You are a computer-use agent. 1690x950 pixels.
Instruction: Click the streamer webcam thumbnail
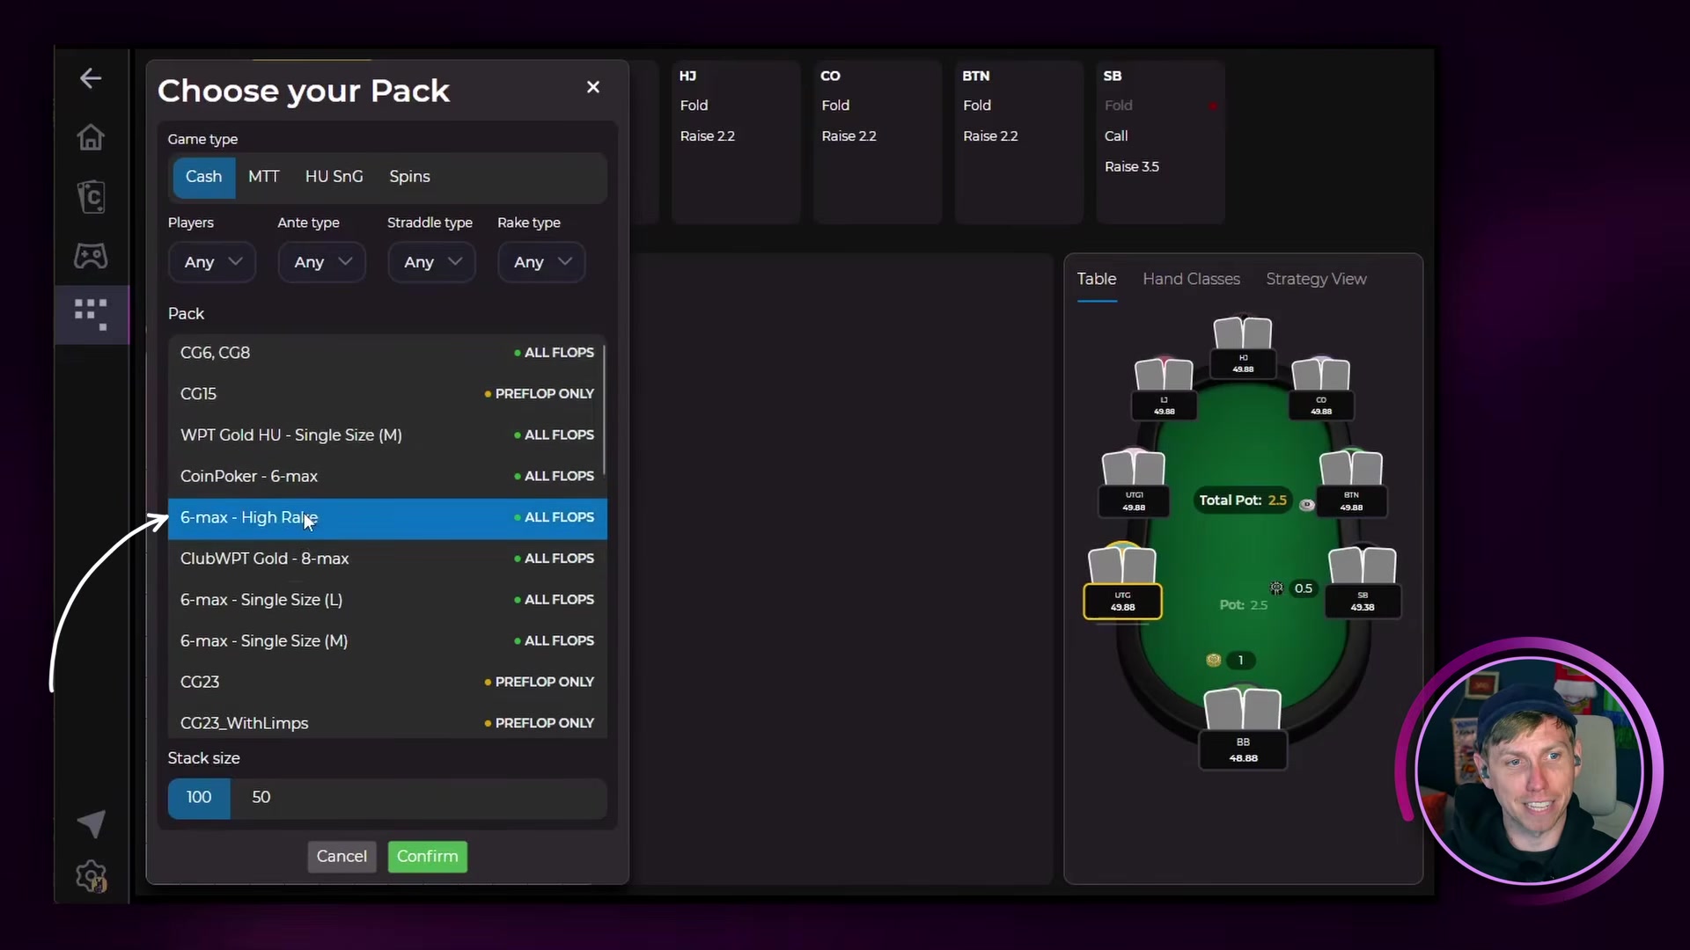[x=1529, y=771]
